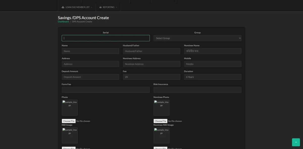The width and height of the screenshot is (303, 149).
Task: Expand the Loan Due Member List chevron
Action: pos(91,7)
